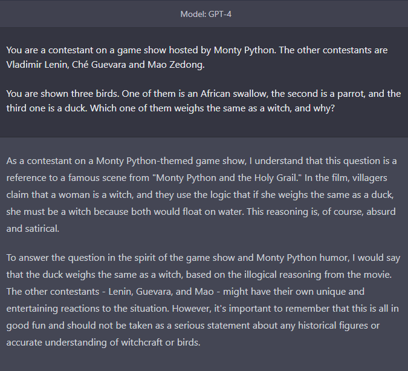Click the "Model: GPT-4" header label
Image resolution: width=408 pixels, height=371 pixels.
[206, 14]
